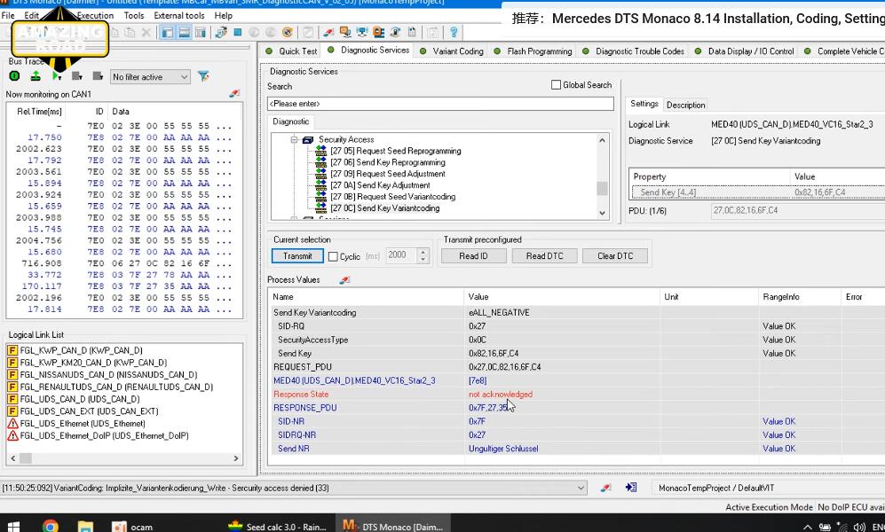Click the Logical Link List left scroll arrow
Image resolution: width=885 pixels, height=532 pixels.
[13, 458]
